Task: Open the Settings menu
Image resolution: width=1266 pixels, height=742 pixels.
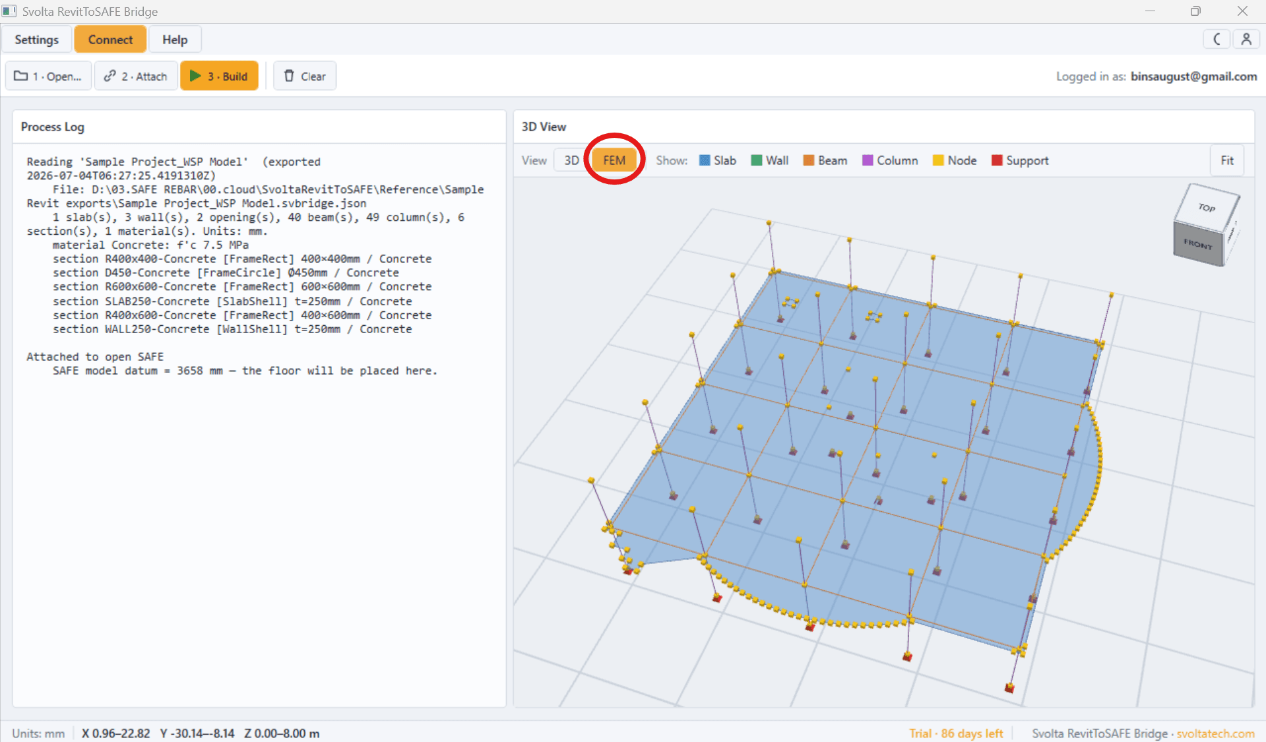Action: [x=37, y=40]
